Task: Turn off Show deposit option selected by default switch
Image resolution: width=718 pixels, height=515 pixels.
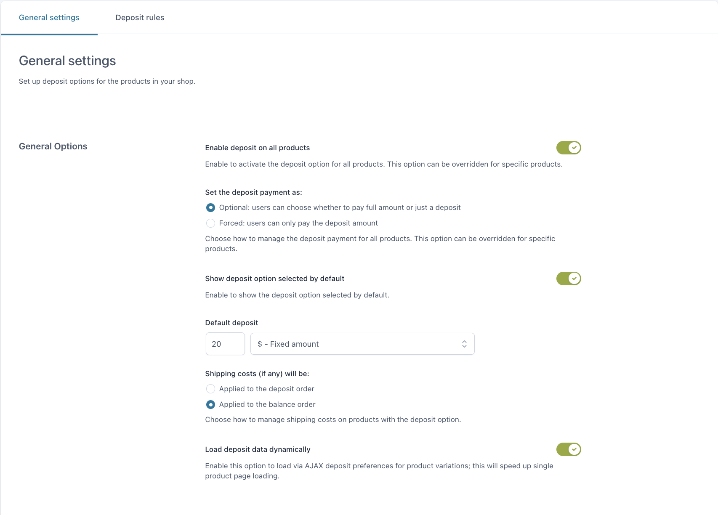Action: click(568, 279)
